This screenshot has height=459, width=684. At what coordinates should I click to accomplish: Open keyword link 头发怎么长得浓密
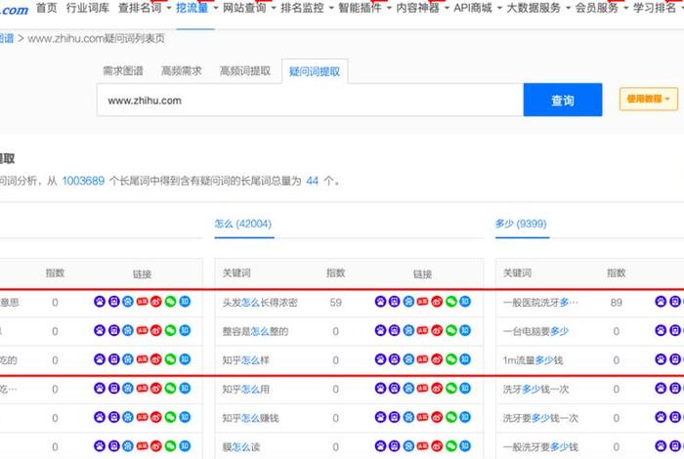pyautogui.click(x=260, y=302)
